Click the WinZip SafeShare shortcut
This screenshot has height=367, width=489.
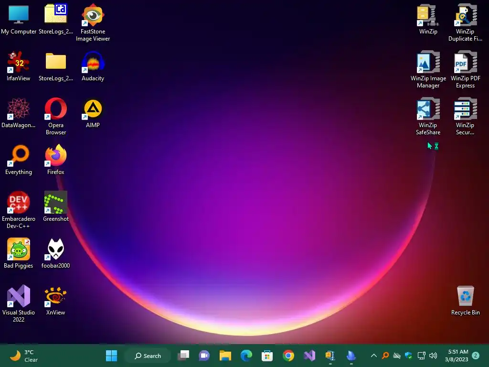(x=428, y=116)
